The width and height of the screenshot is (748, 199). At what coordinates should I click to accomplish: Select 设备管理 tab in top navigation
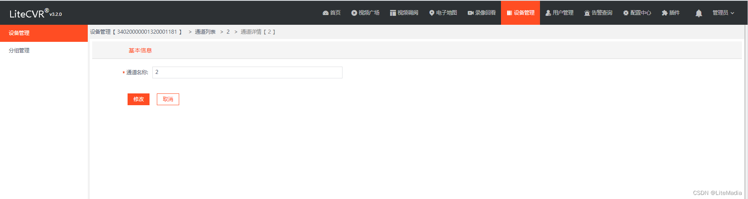520,13
